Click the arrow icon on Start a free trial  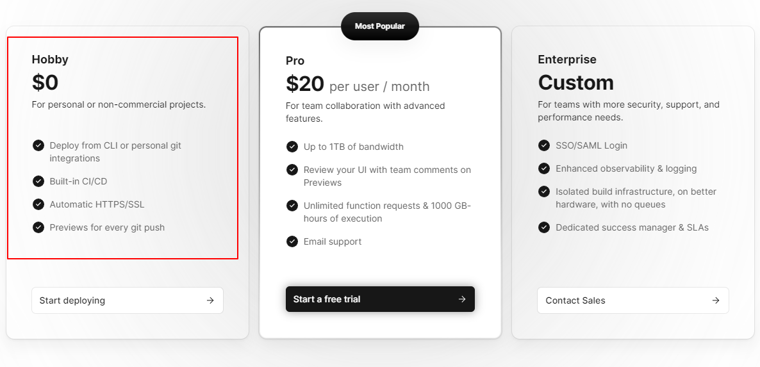click(x=462, y=299)
